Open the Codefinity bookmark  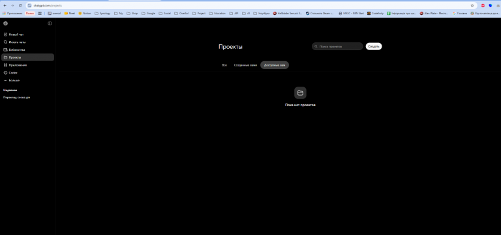pos(376,14)
